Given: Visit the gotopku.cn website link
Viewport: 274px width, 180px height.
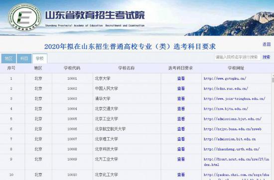Looking at the screenshot, I should (x=225, y=79).
